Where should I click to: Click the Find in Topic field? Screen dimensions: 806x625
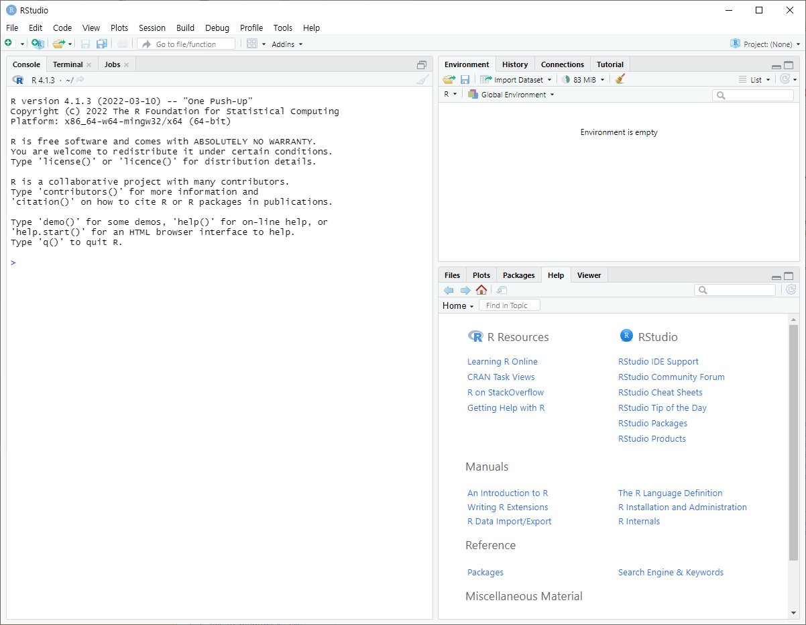point(509,305)
